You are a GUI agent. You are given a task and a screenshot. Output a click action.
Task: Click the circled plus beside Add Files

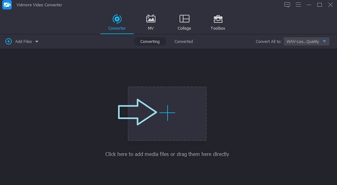(8, 42)
